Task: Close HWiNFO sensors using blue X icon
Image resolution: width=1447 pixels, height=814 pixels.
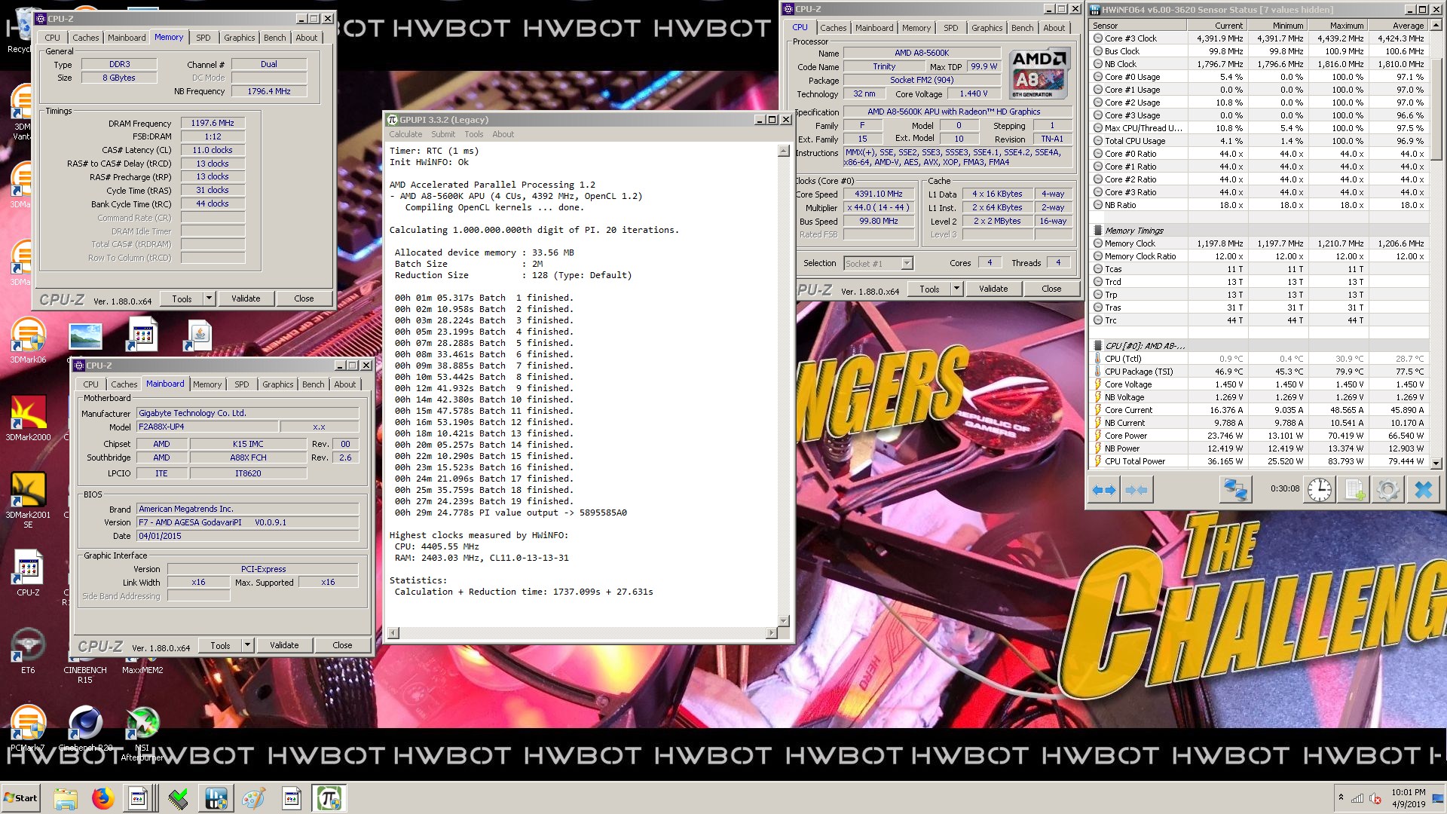Action: click(x=1423, y=489)
